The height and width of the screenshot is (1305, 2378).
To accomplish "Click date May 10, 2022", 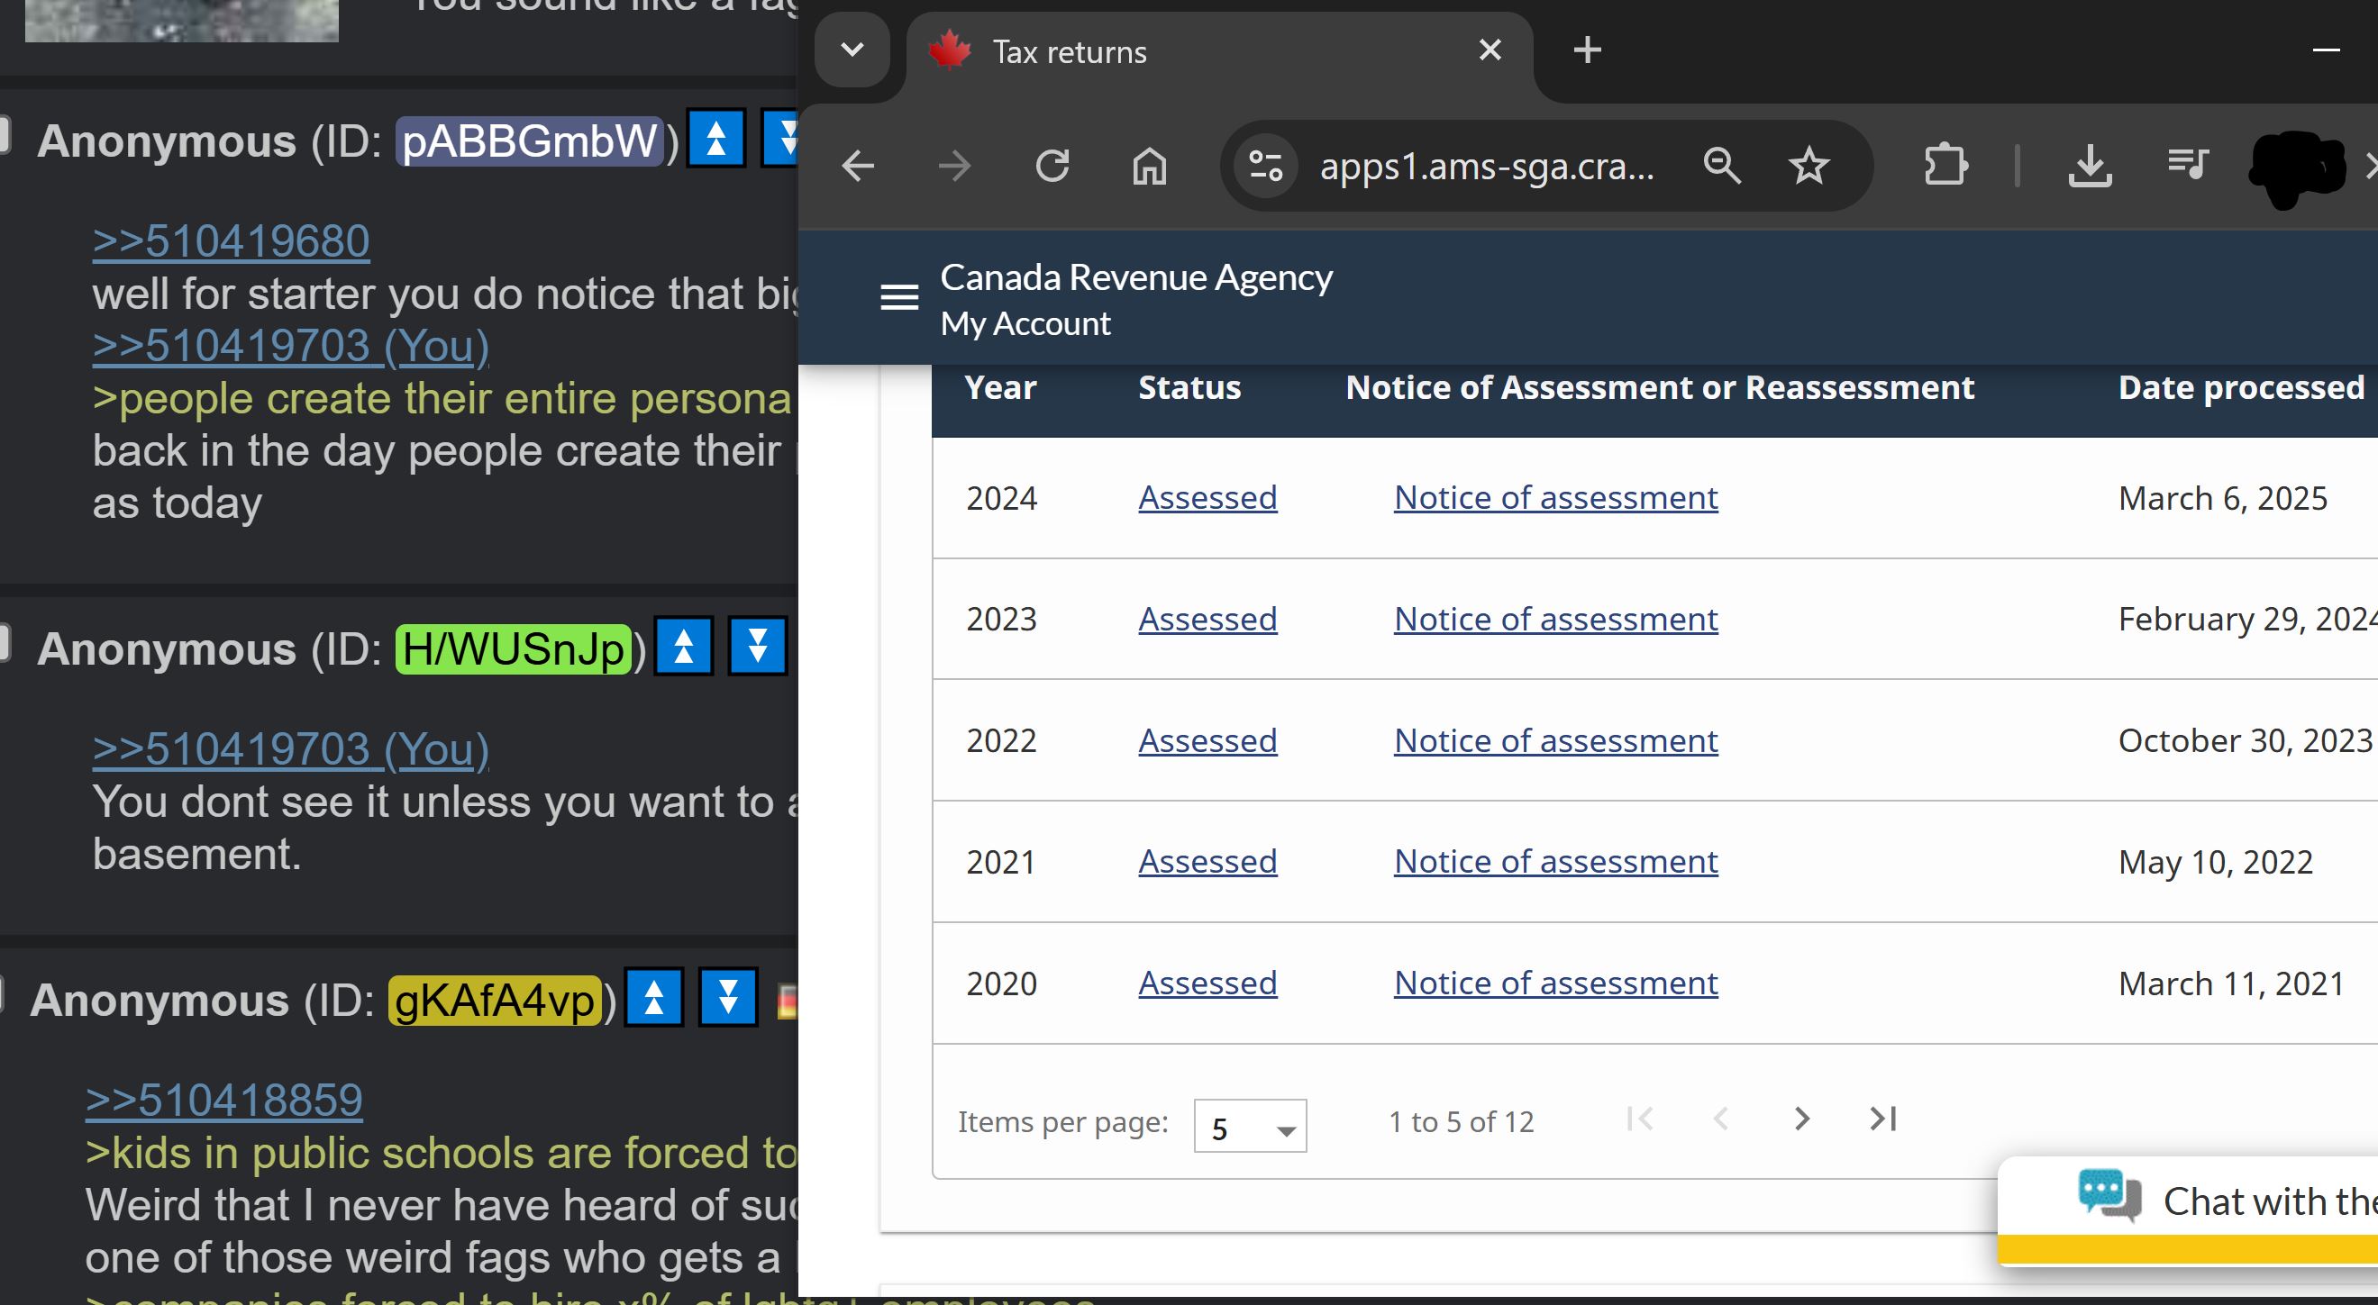I will point(2215,862).
